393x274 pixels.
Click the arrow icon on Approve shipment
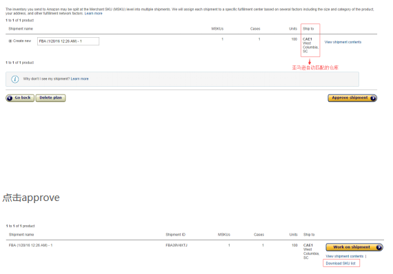(373, 98)
